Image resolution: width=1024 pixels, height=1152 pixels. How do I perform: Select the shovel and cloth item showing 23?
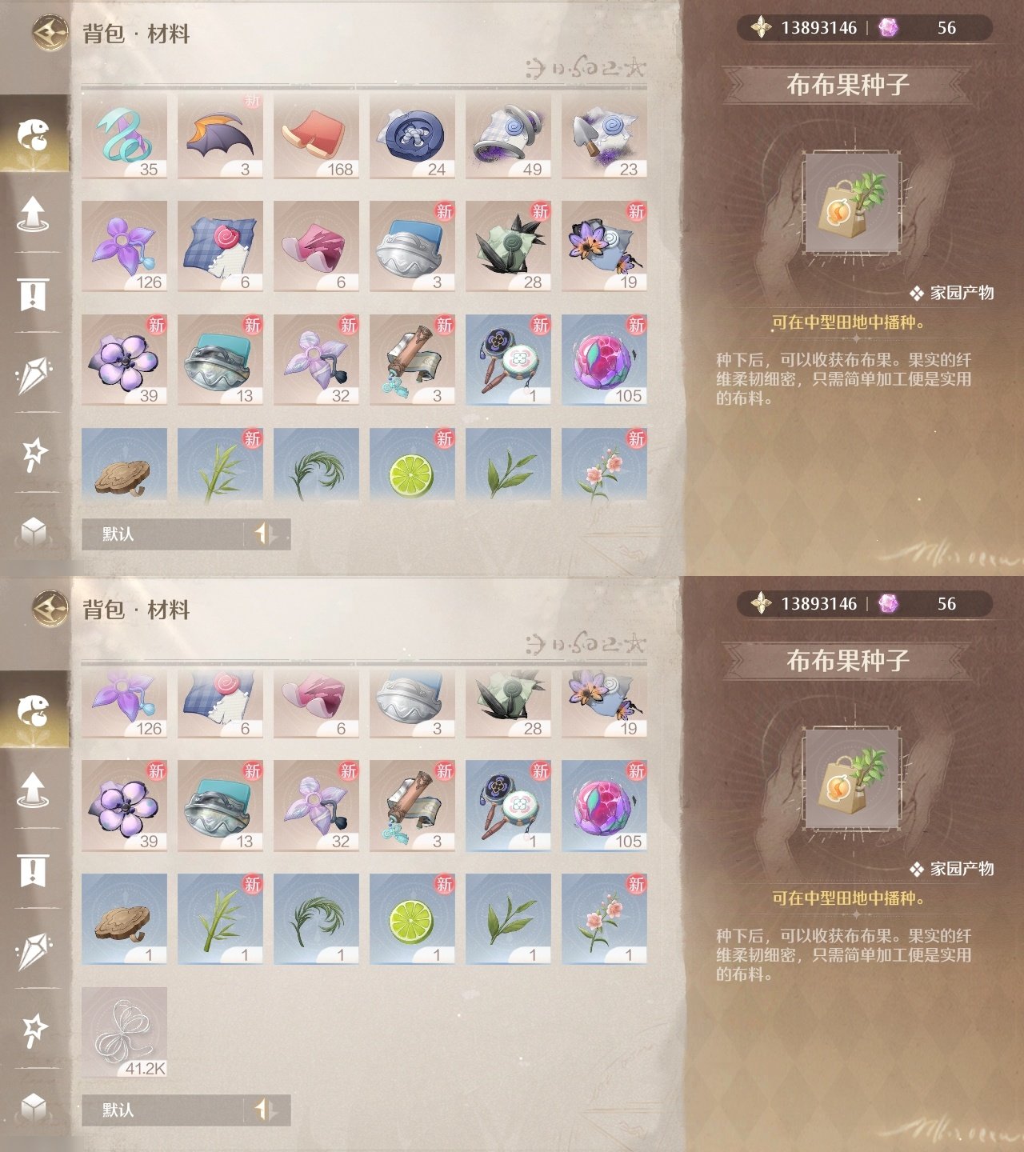click(604, 134)
